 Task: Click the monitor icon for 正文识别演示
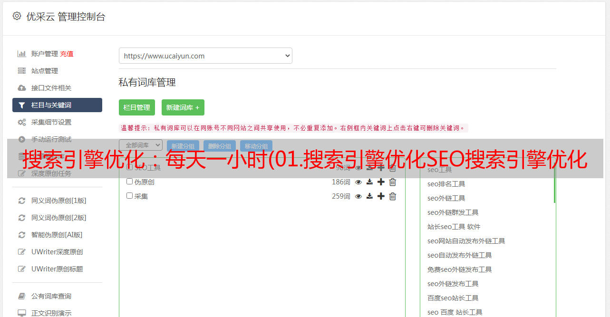coord(22,313)
